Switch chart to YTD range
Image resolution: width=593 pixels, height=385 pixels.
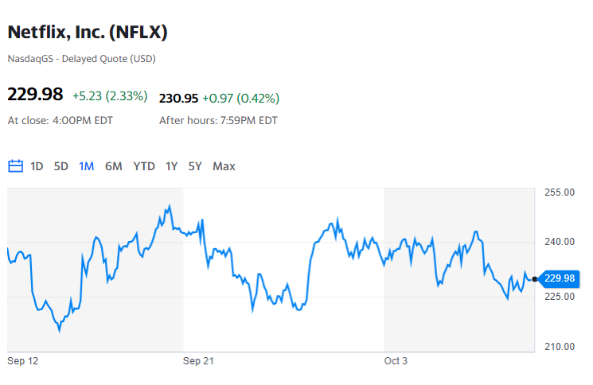[144, 166]
